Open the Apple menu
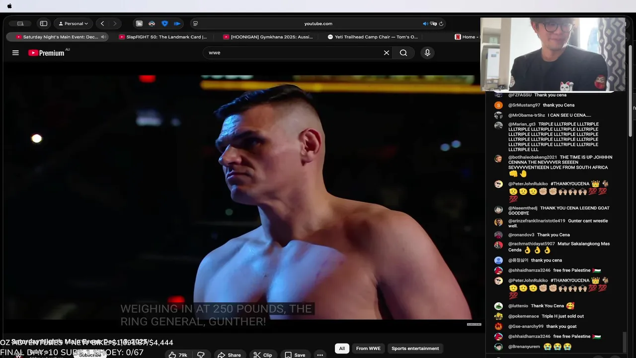The height and width of the screenshot is (358, 636). pos(9,6)
